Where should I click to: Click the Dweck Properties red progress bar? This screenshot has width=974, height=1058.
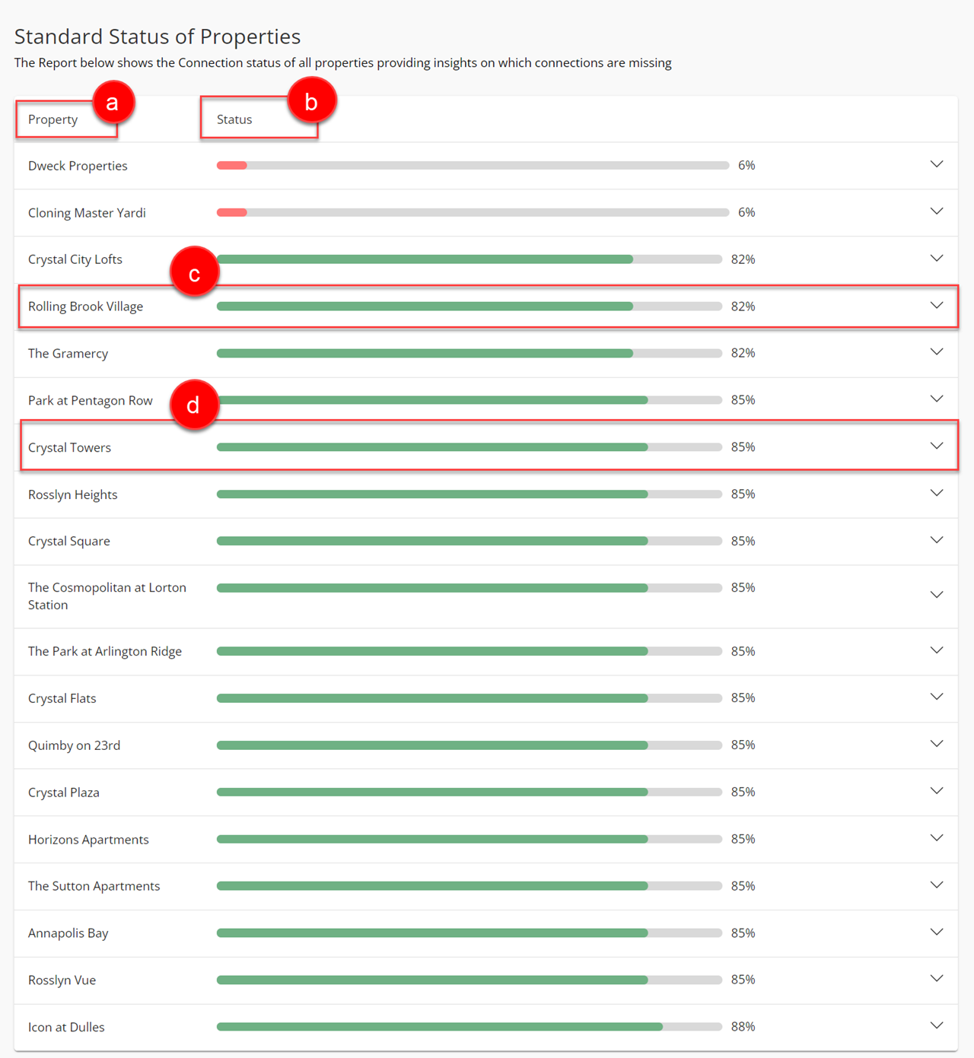pos(232,166)
